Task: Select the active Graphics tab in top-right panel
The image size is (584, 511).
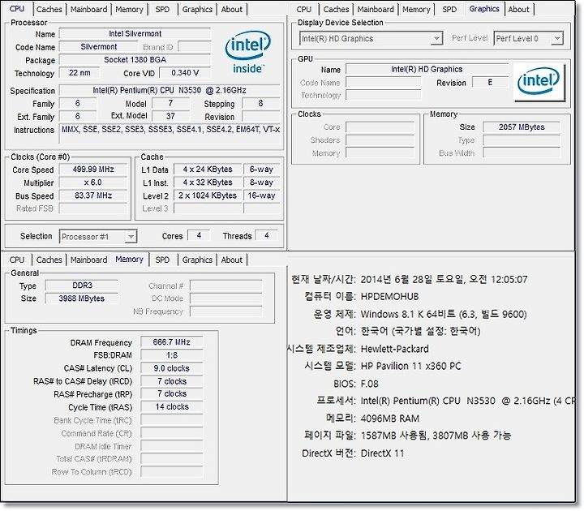Action: pos(484,9)
